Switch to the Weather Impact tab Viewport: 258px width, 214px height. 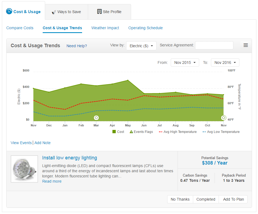coord(105,28)
